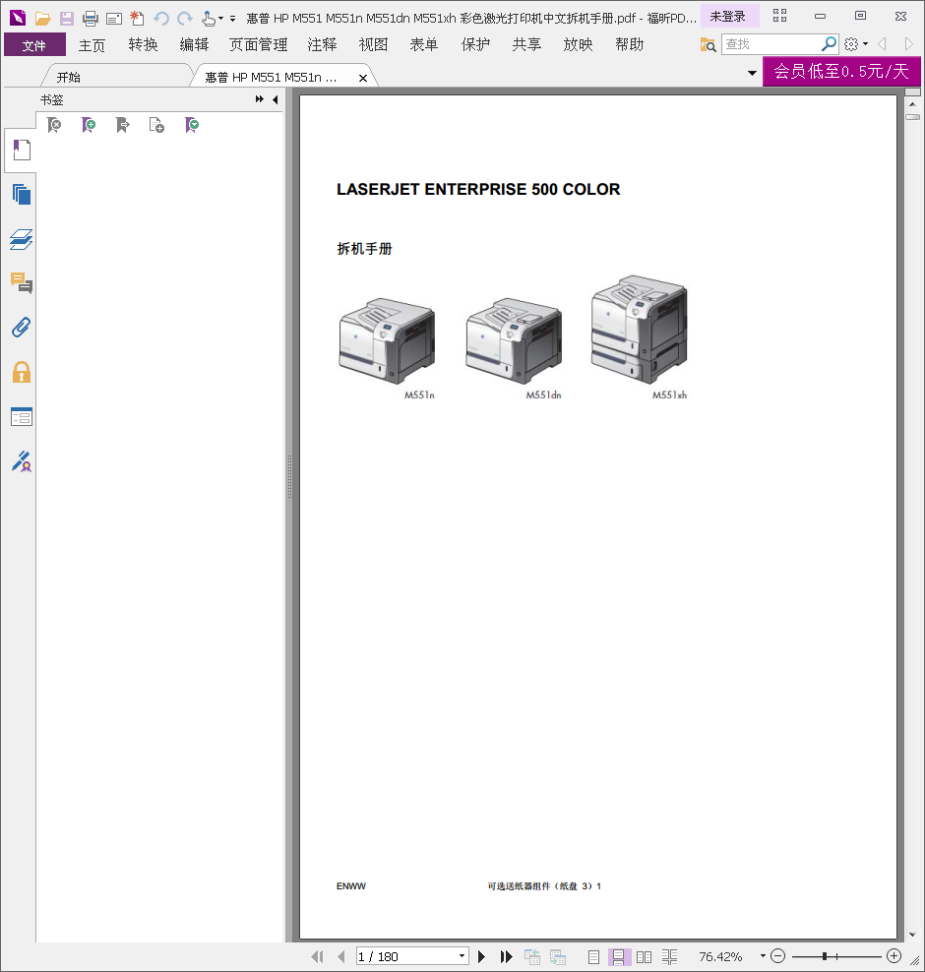Image resolution: width=925 pixels, height=972 pixels.
Task: Collapse the bookmarks navigation panel
Action: pyautogui.click(x=275, y=99)
